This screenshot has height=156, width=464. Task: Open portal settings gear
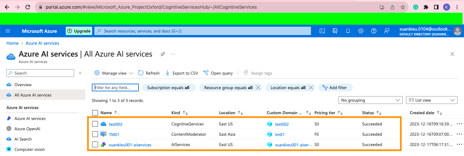click(x=361, y=31)
